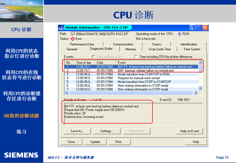
Task: Select event 3 STARTUP to RUN transition
Action: 131,74
